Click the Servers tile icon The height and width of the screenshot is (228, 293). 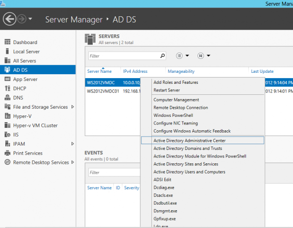click(x=90, y=39)
